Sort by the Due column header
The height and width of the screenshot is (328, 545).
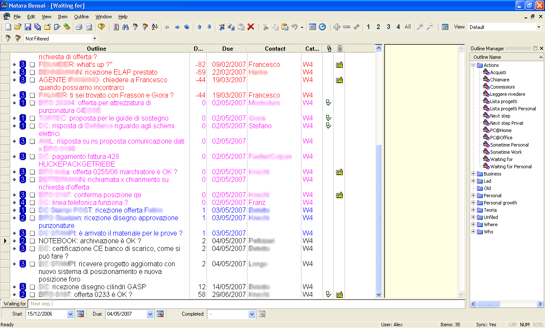pyautogui.click(x=228, y=49)
